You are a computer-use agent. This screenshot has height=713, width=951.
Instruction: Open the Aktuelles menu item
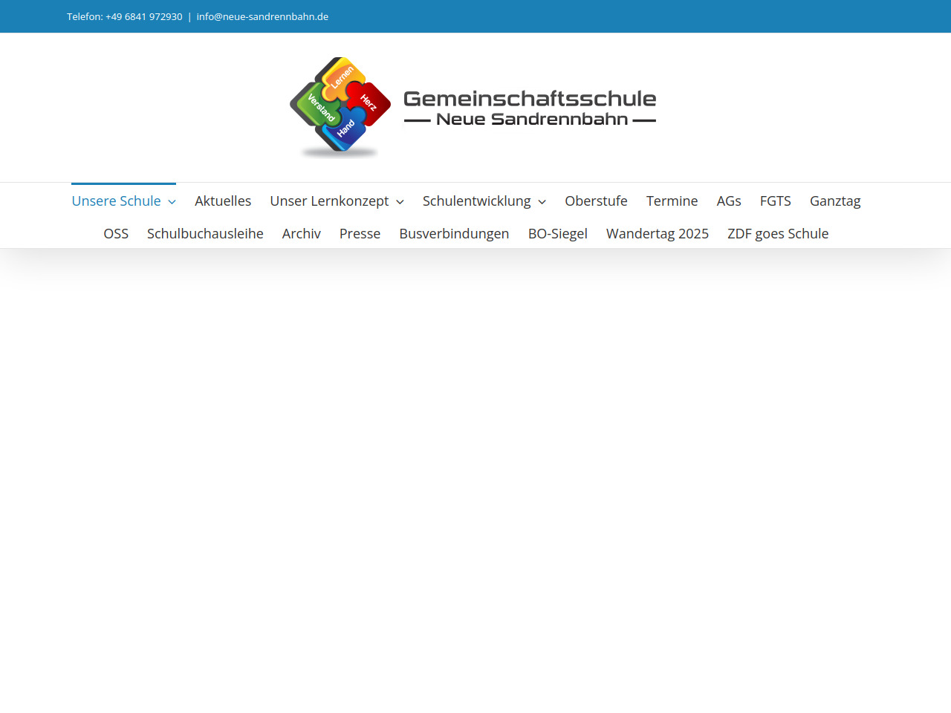click(223, 201)
